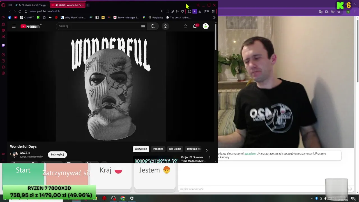Reload the YouTube page
Viewport: 359px width, 202px height.
tap(20, 11)
